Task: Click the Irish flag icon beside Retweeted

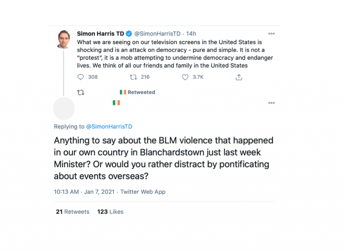Action: tap(123, 92)
